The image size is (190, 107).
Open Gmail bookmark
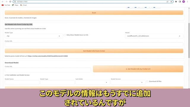[x=23, y=5]
